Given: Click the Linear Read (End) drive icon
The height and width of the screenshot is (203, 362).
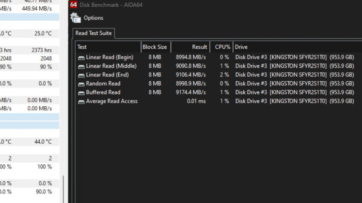Looking at the screenshot, I should click(81, 75).
